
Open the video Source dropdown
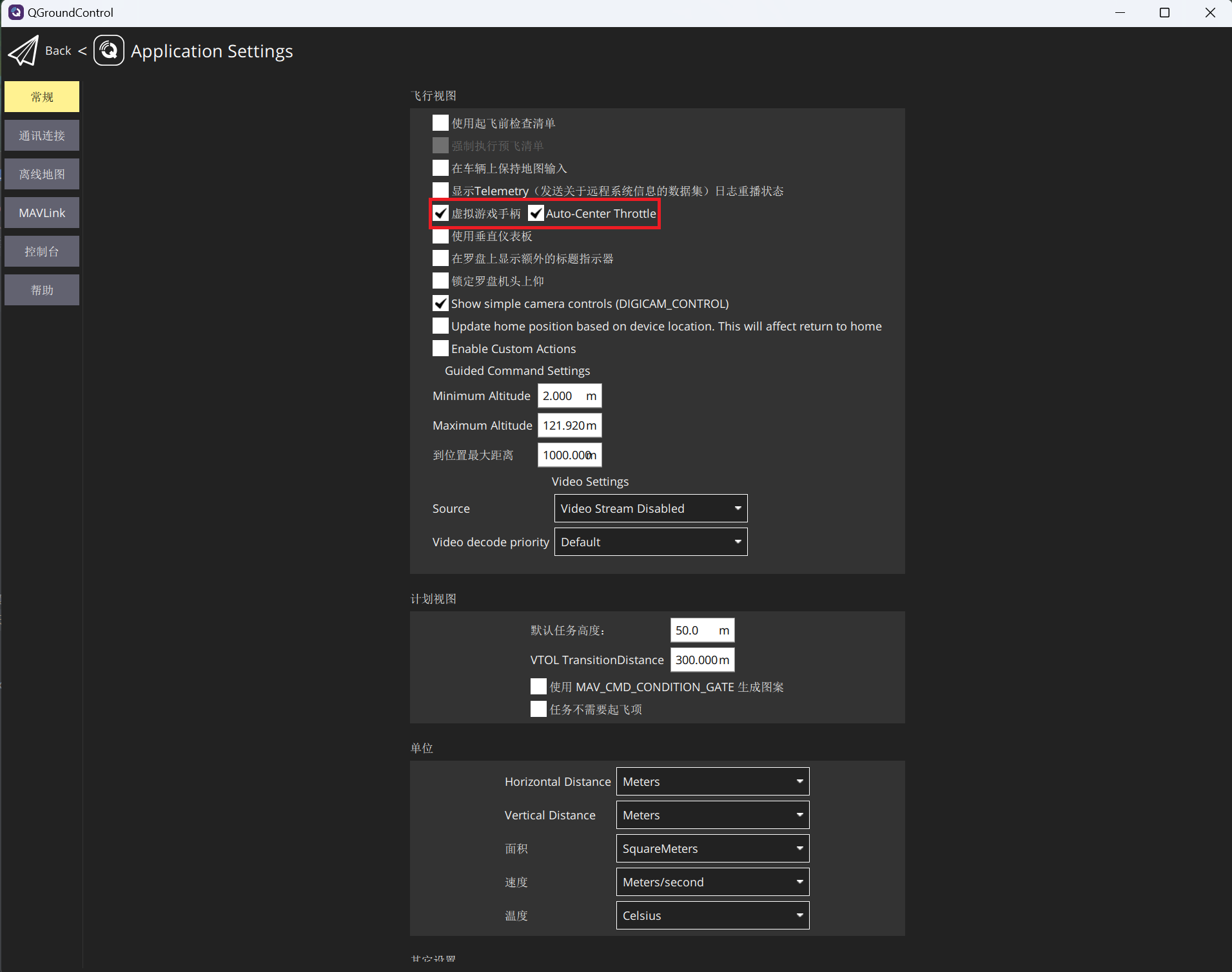click(x=650, y=508)
